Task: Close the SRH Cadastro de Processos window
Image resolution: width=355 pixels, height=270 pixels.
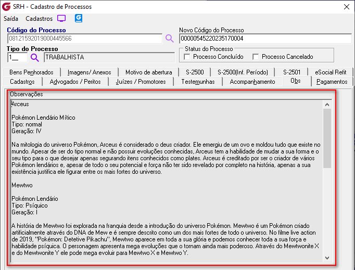Action: pos(347,7)
